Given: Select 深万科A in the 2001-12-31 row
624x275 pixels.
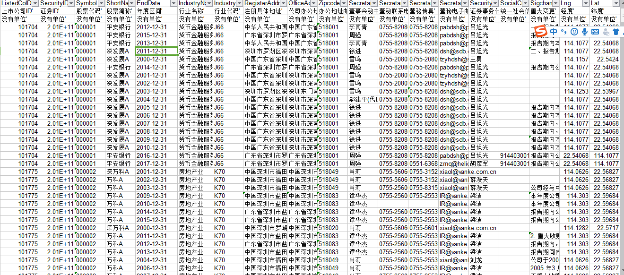Looking at the screenshot, I should coord(120,172).
